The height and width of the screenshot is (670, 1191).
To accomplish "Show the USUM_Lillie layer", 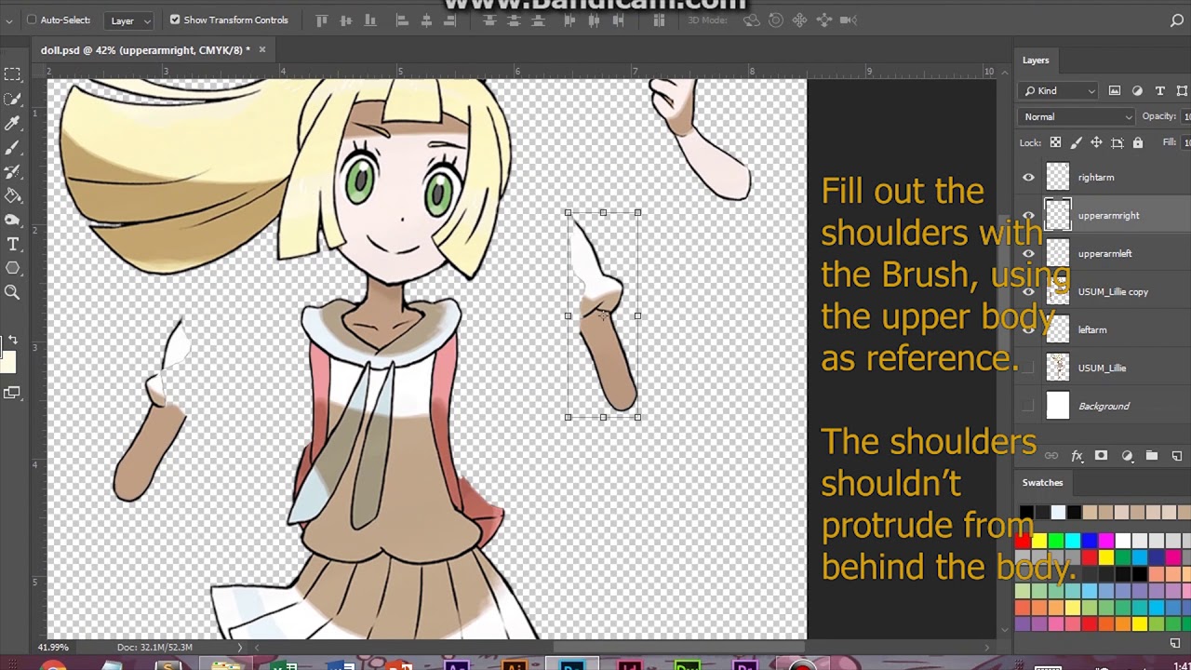I will (1028, 368).
